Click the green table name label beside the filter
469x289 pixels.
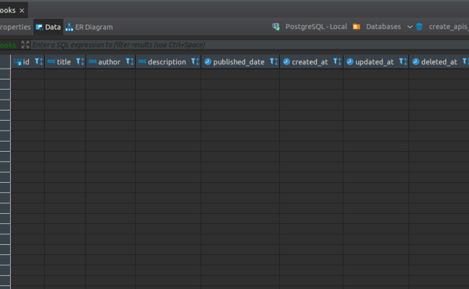8,45
